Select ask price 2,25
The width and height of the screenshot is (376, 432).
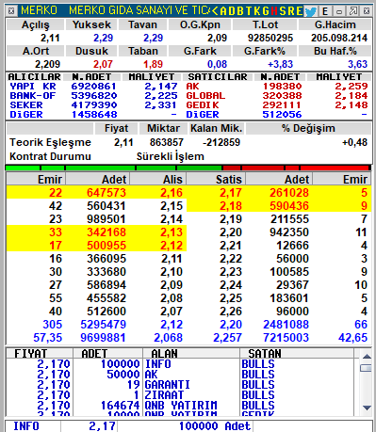(231, 298)
